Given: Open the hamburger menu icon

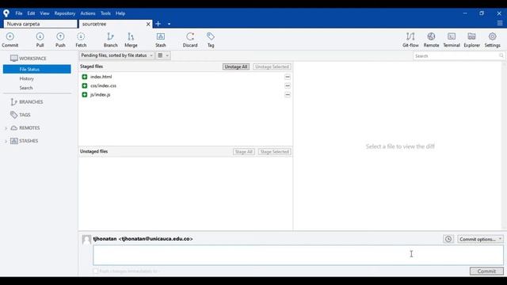Looking at the screenshot, I should [x=500, y=23].
